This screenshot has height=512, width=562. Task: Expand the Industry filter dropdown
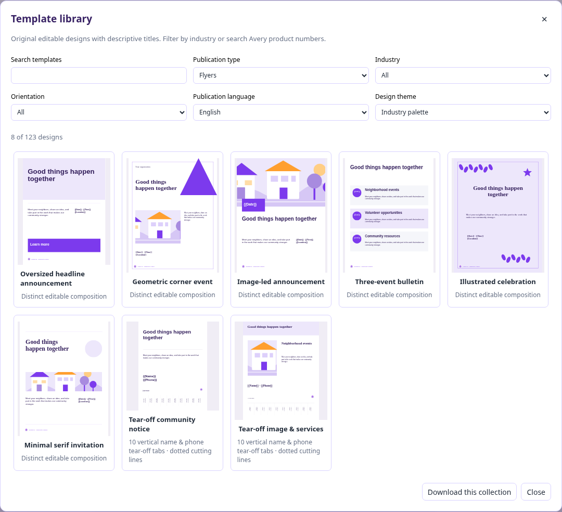(x=463, y=75)
